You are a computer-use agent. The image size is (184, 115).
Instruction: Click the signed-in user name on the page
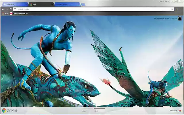coord(165,19)
